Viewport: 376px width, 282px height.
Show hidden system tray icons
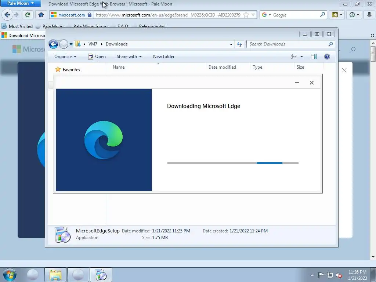312,275
